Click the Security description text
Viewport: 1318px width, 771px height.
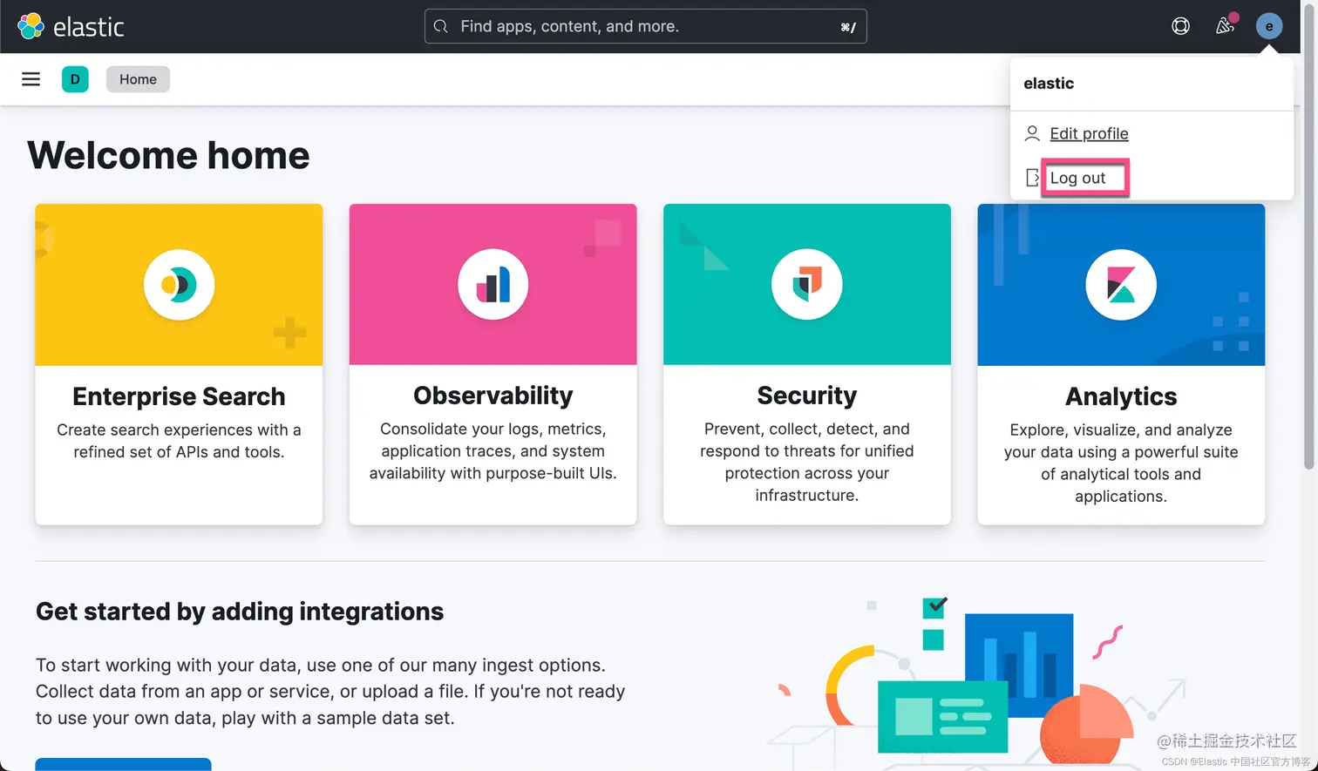[806, 462]
